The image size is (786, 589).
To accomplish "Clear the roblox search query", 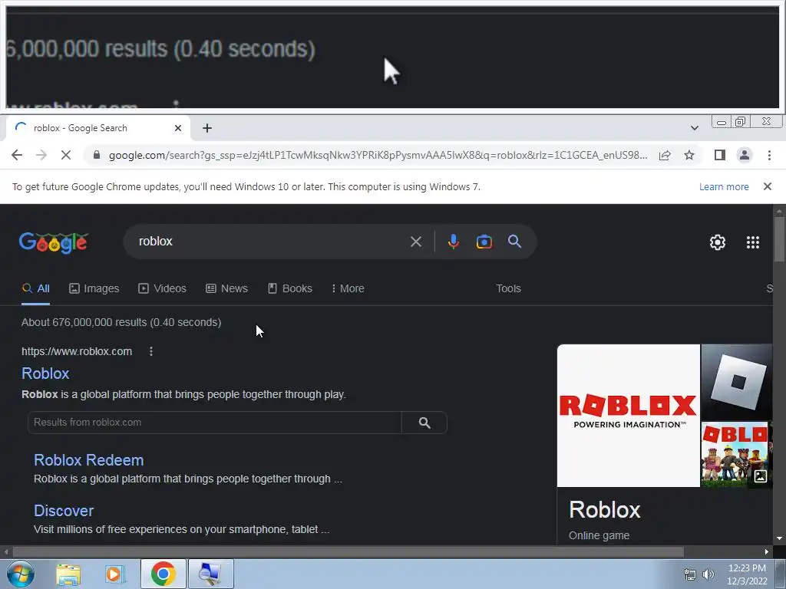I will 415,242.
